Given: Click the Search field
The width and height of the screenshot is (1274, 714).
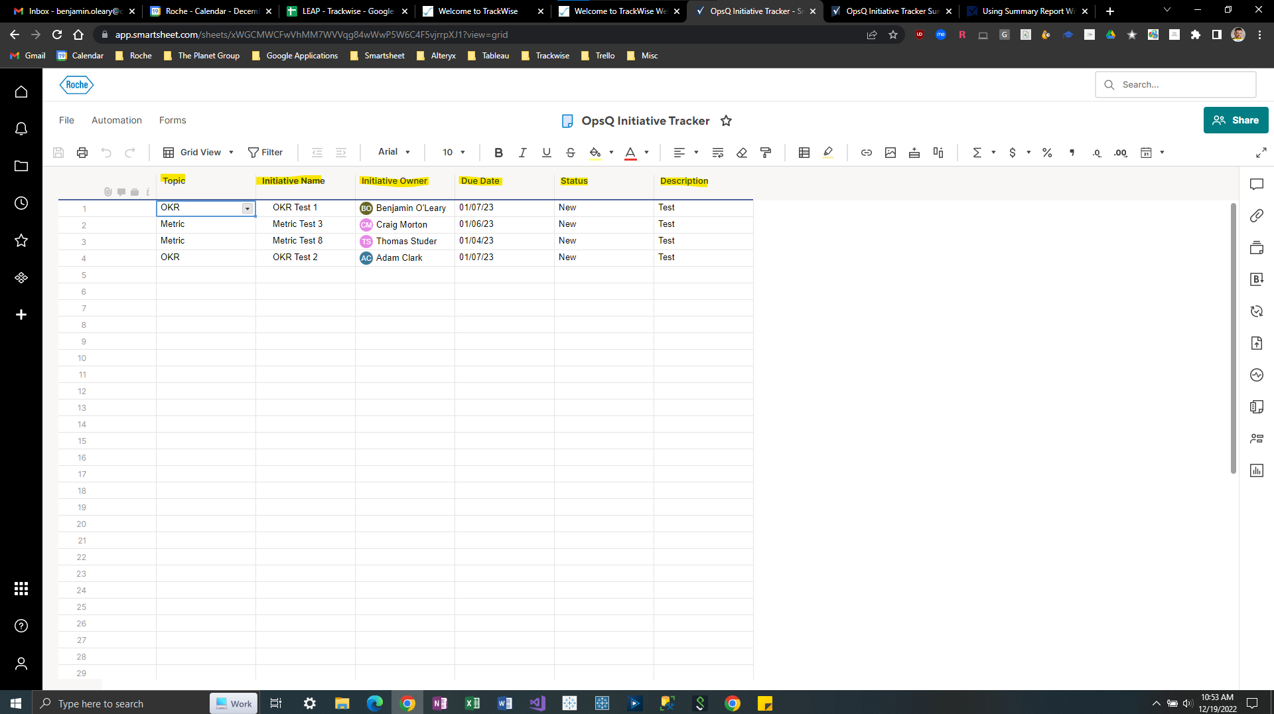Looking at the screenshot, I should [x=1175, y=85].
